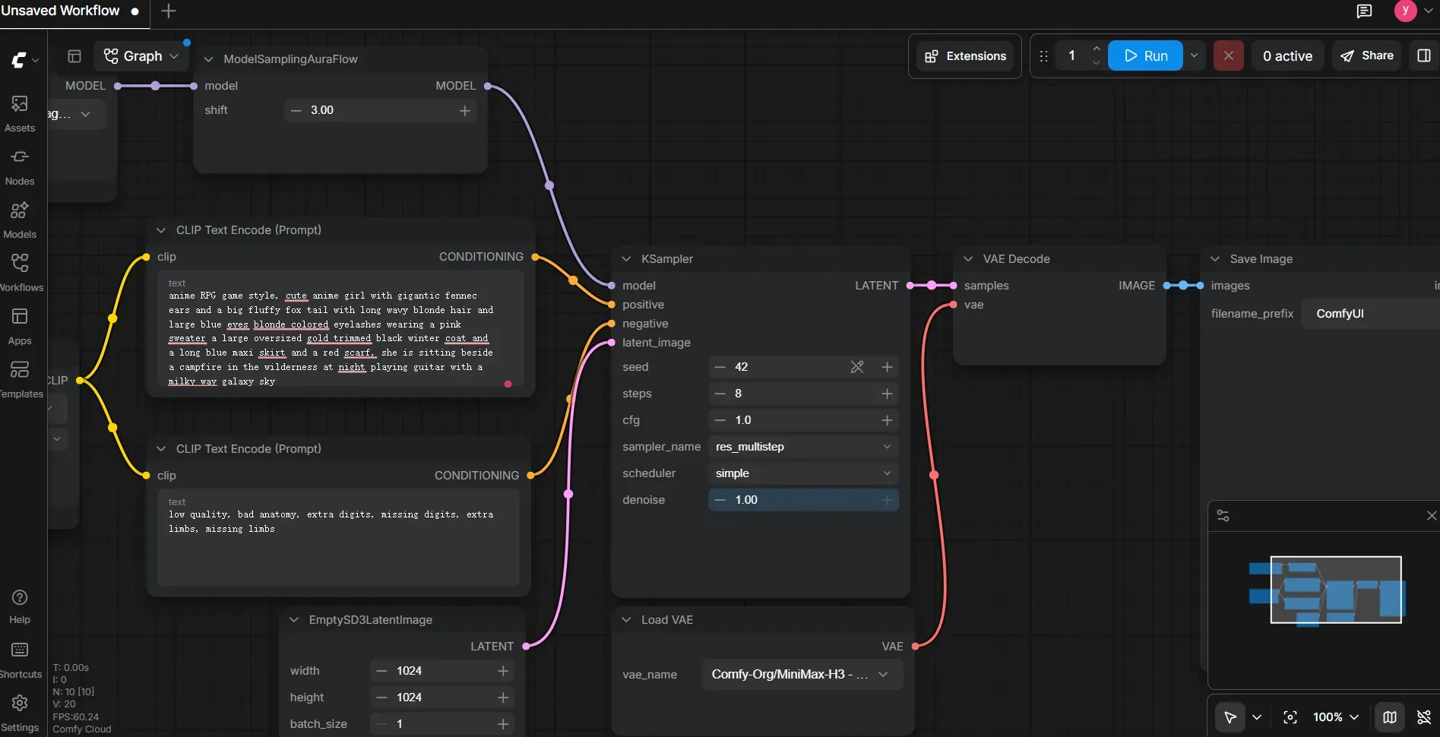Click the run batch count number field

1071,55
